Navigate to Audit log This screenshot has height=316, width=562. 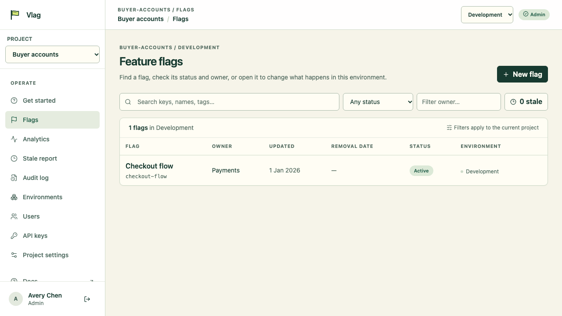[52, 178]
